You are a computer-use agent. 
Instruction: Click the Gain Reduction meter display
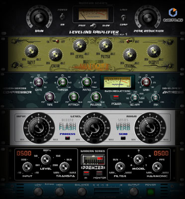(117, 82)
